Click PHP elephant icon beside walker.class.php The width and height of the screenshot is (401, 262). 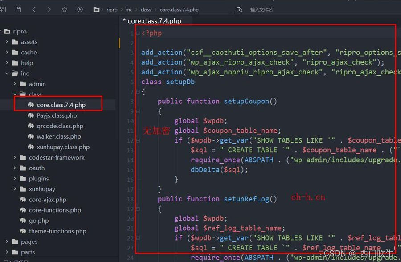click(31, 136)
